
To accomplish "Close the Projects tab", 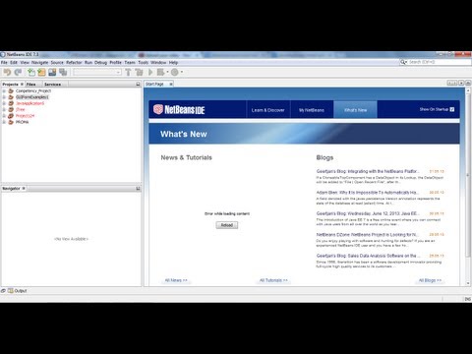I will (22, 85).
